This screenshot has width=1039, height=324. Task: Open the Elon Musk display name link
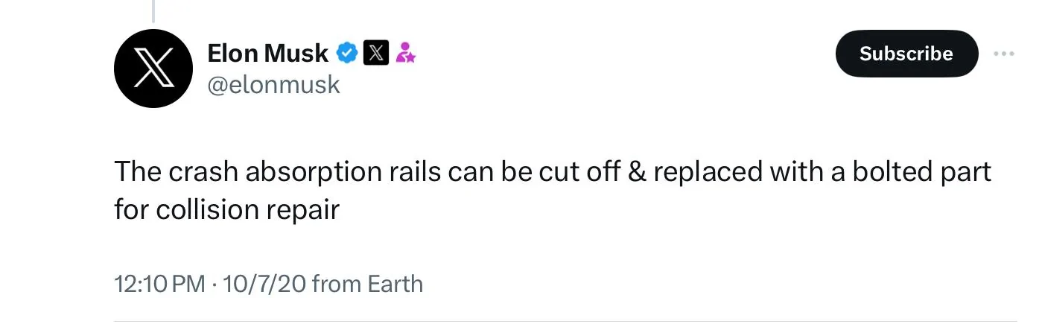[x=267, y=53]
